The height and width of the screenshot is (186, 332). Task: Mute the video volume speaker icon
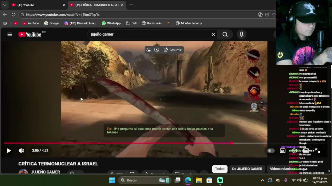[x=21, y=151]
